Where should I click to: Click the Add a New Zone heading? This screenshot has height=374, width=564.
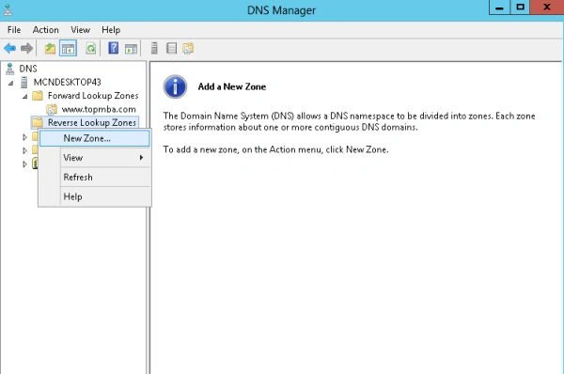(x=232, y=86)
